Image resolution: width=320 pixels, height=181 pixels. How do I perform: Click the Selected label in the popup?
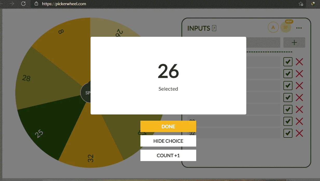168,89
